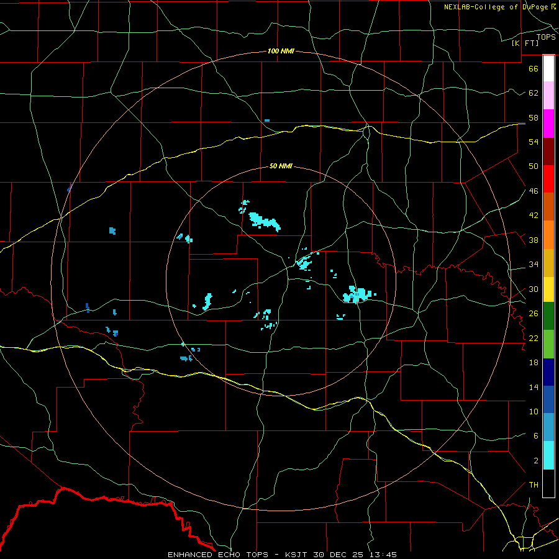559x559 pixels.
Task: Pick the gold legend color block
Action: 548,263
